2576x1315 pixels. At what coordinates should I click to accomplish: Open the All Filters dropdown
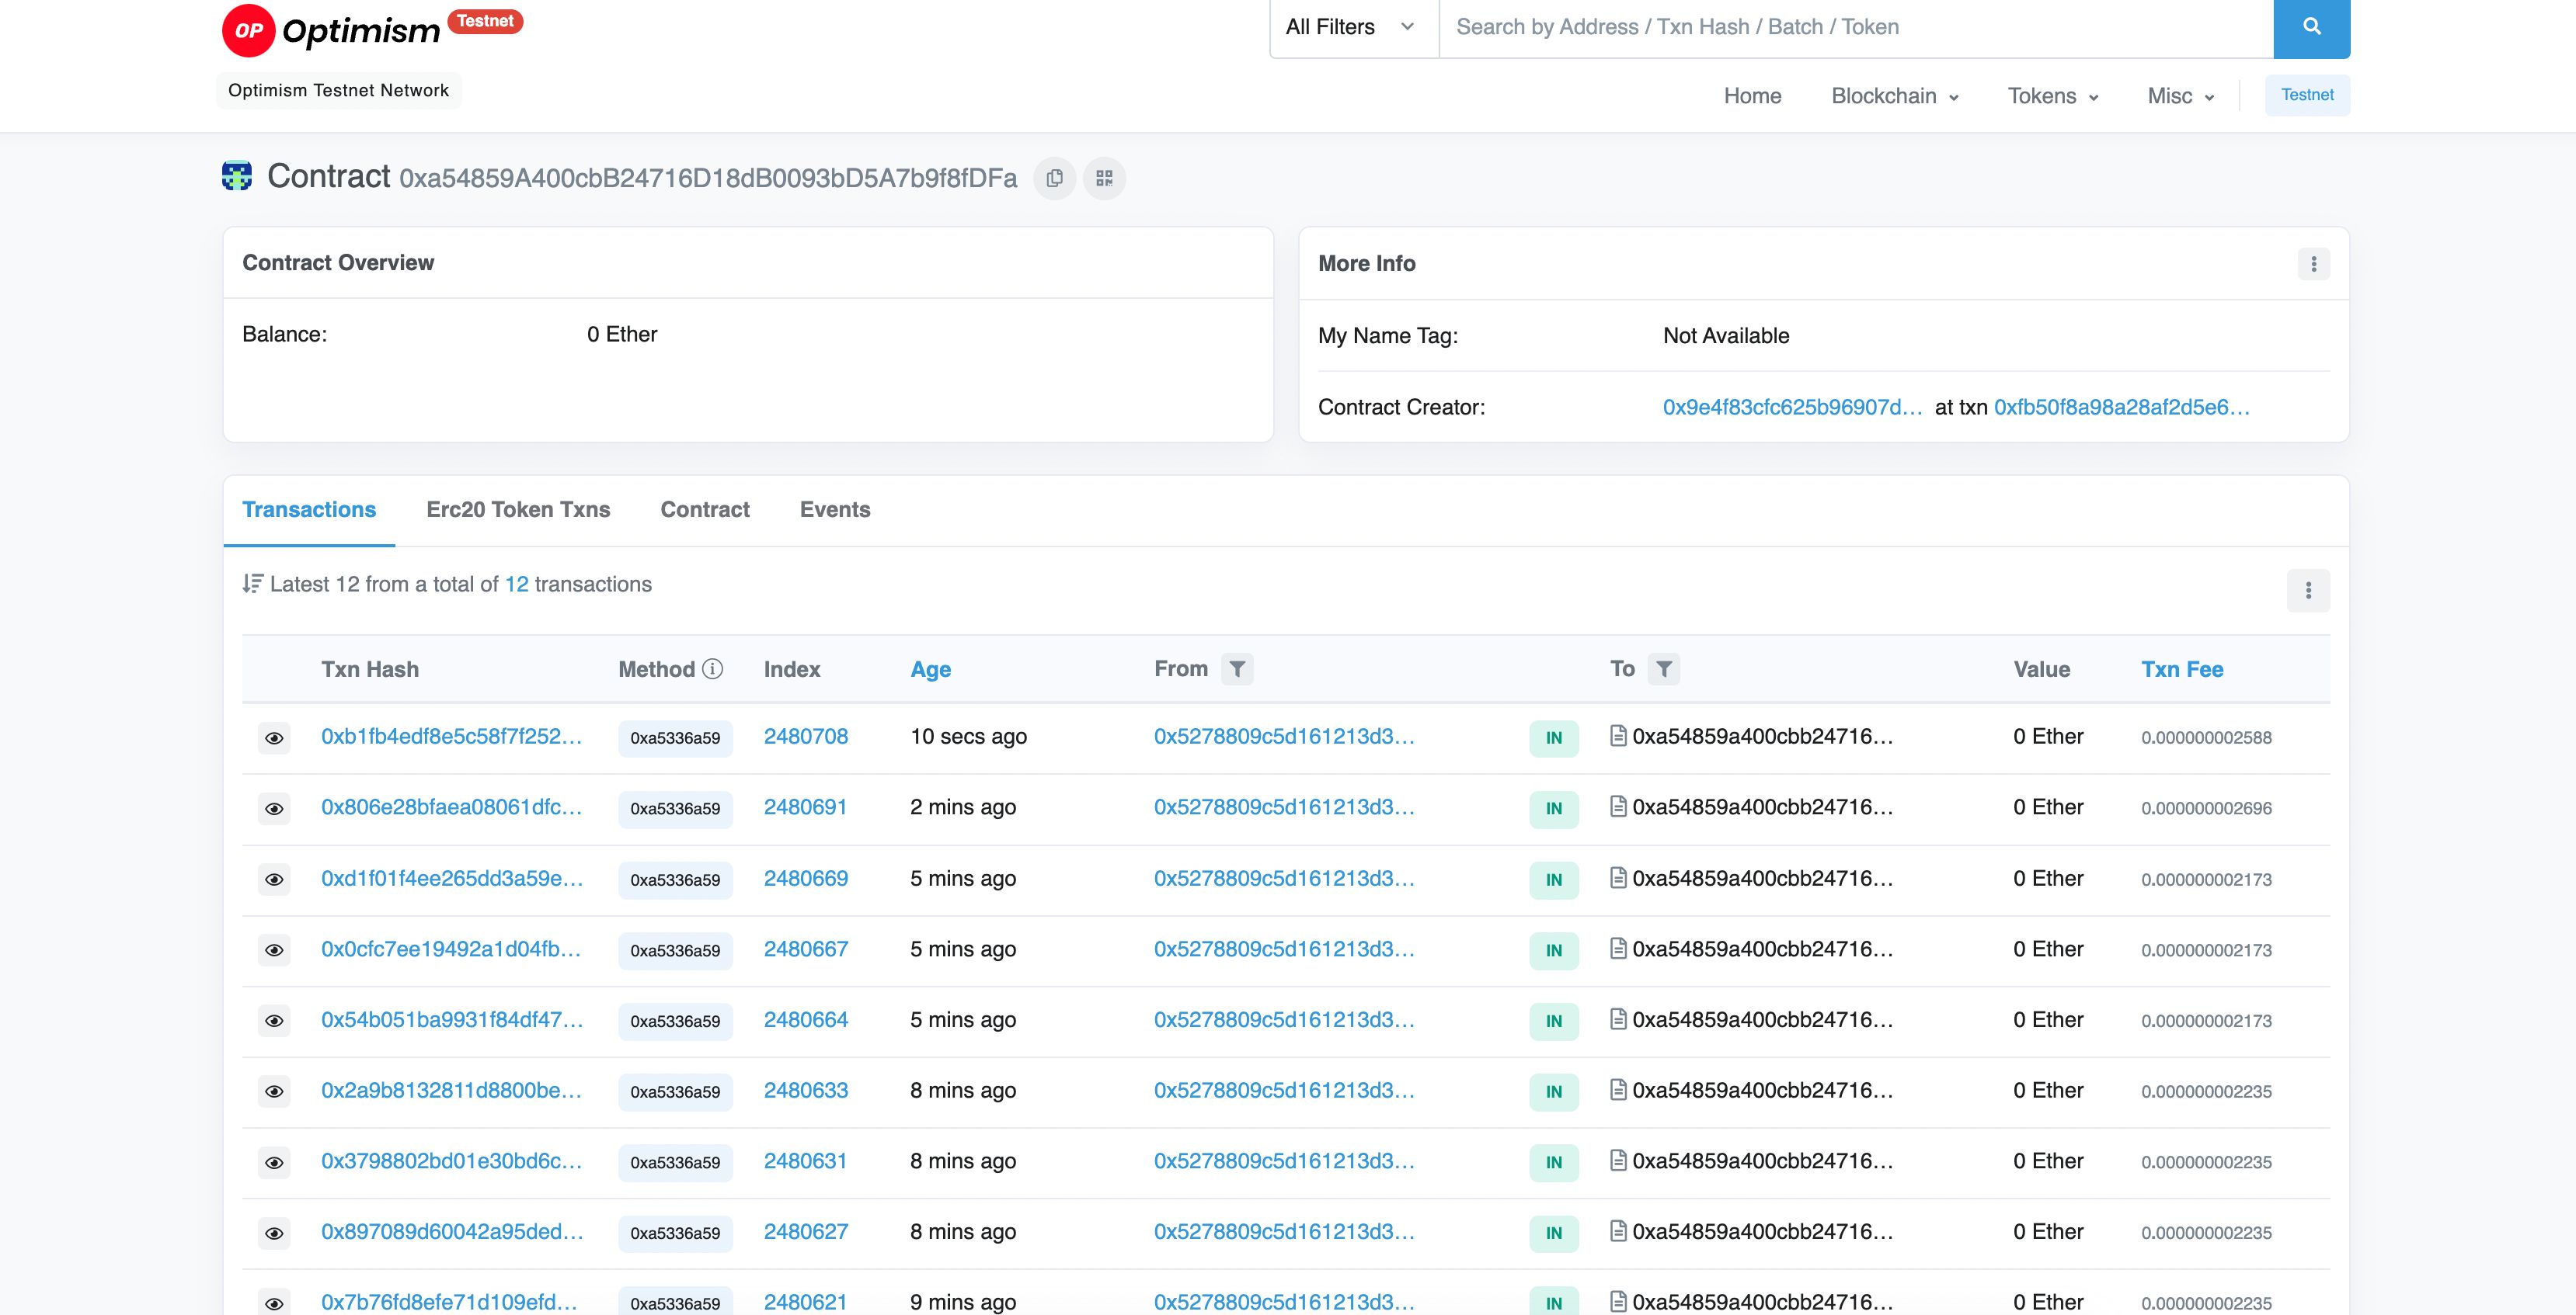pos(1353,28)
